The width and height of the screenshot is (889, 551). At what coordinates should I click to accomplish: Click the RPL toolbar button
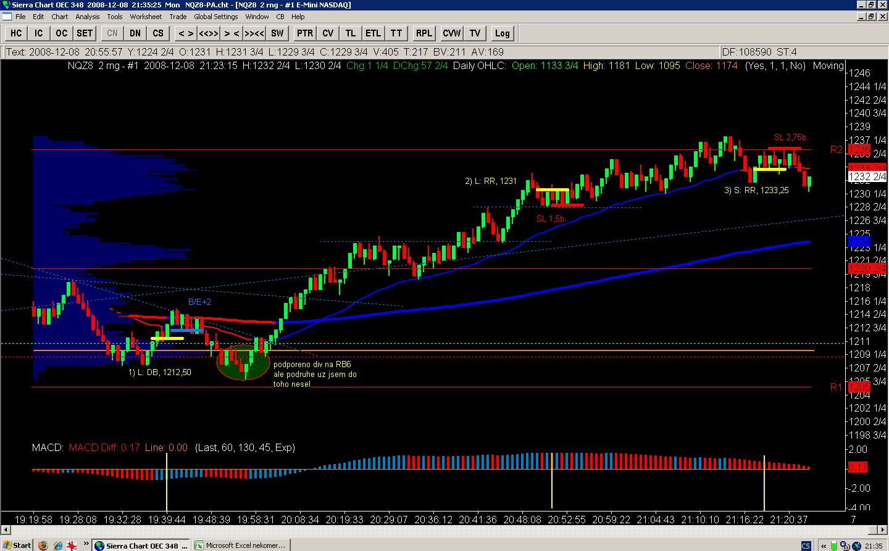[424, 33]
